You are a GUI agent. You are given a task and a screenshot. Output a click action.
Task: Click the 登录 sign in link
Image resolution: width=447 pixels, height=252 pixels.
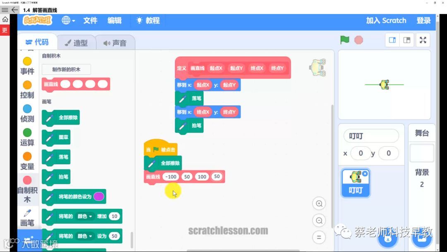pyautogui.click(x=423, y=20)
